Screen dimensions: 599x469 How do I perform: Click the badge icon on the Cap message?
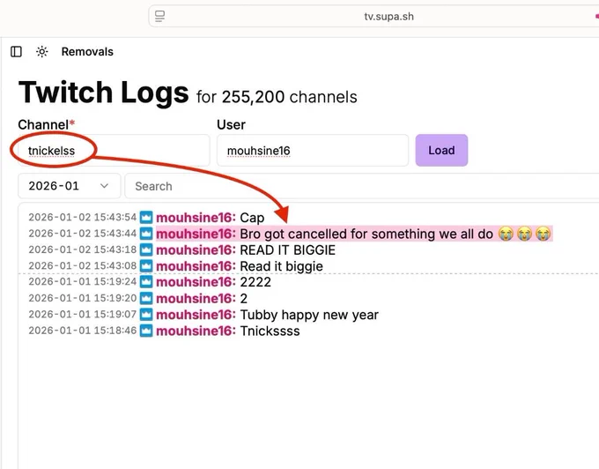click(x=146, y=217)
